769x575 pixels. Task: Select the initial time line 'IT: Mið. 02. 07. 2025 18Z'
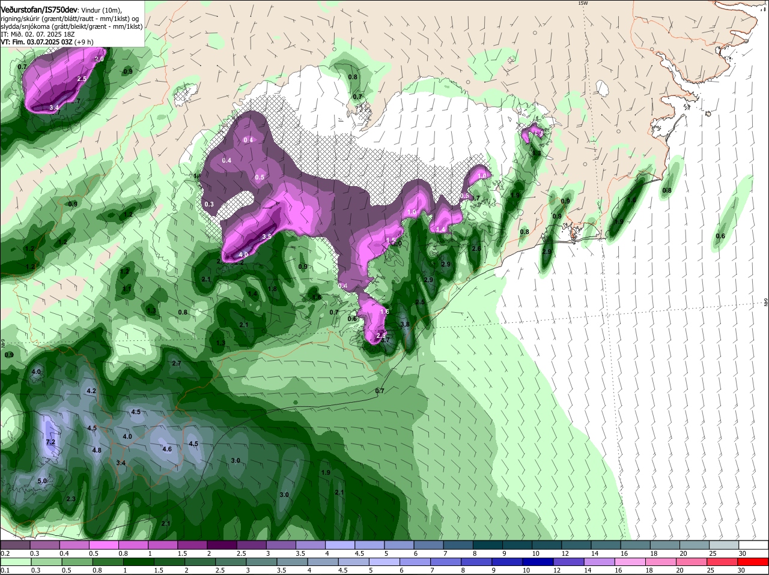tap(37, 35)
